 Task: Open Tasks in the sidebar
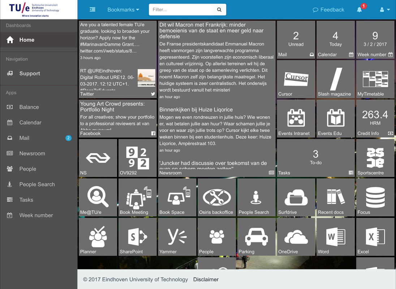39,200
